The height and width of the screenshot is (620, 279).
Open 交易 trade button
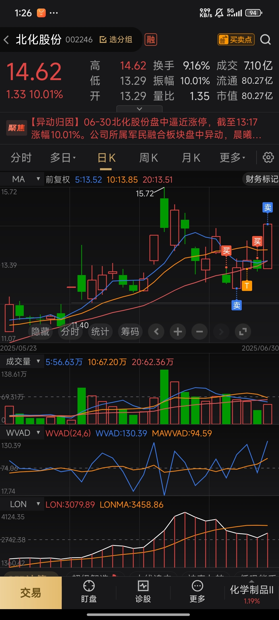click(x=31, y=593)
